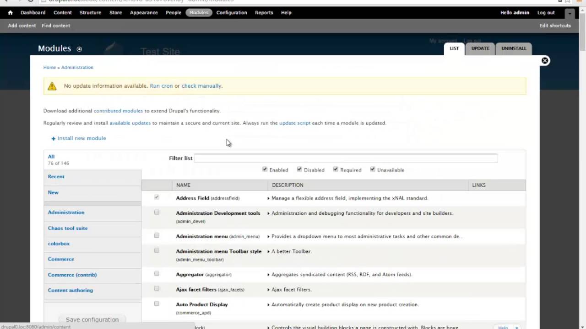Open the Structure admin menu

tap(90, 13)
